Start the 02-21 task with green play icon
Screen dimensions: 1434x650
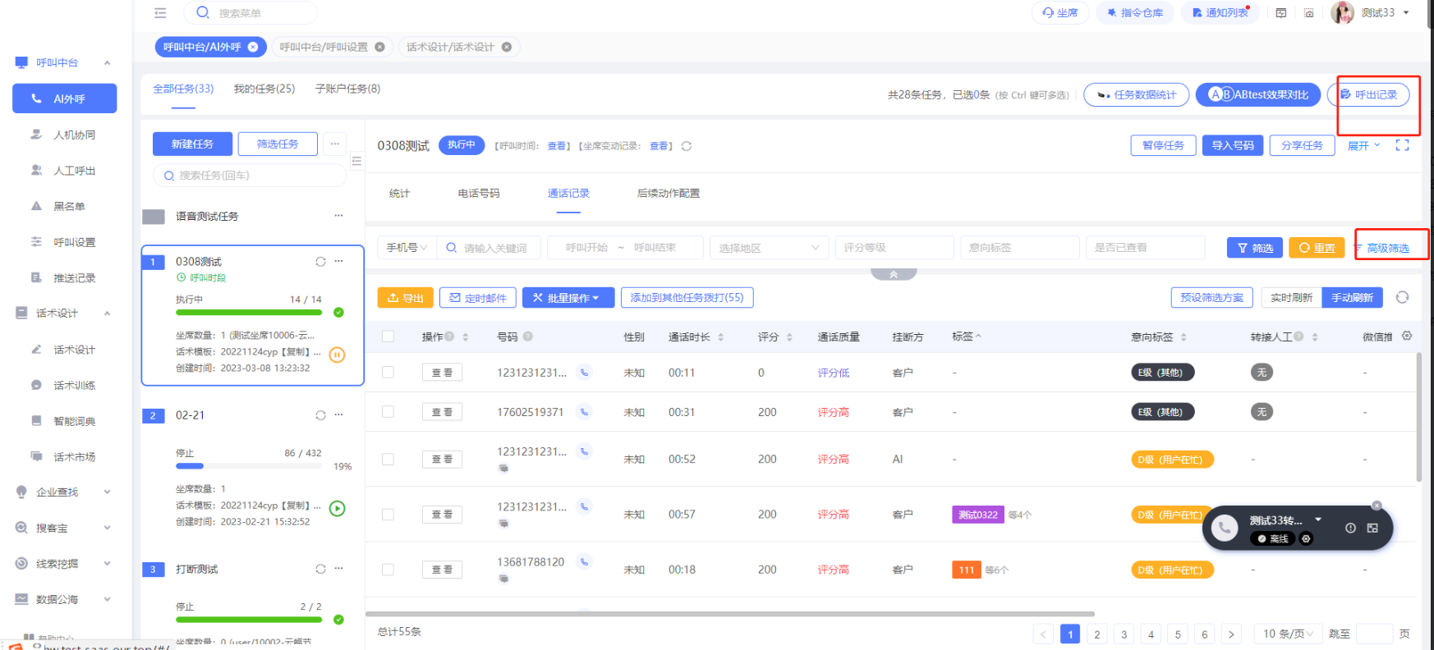click(x=337, y=508)
